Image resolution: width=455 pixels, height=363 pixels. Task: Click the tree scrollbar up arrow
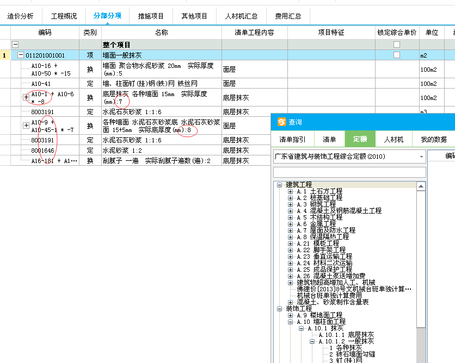click(421, 186)
